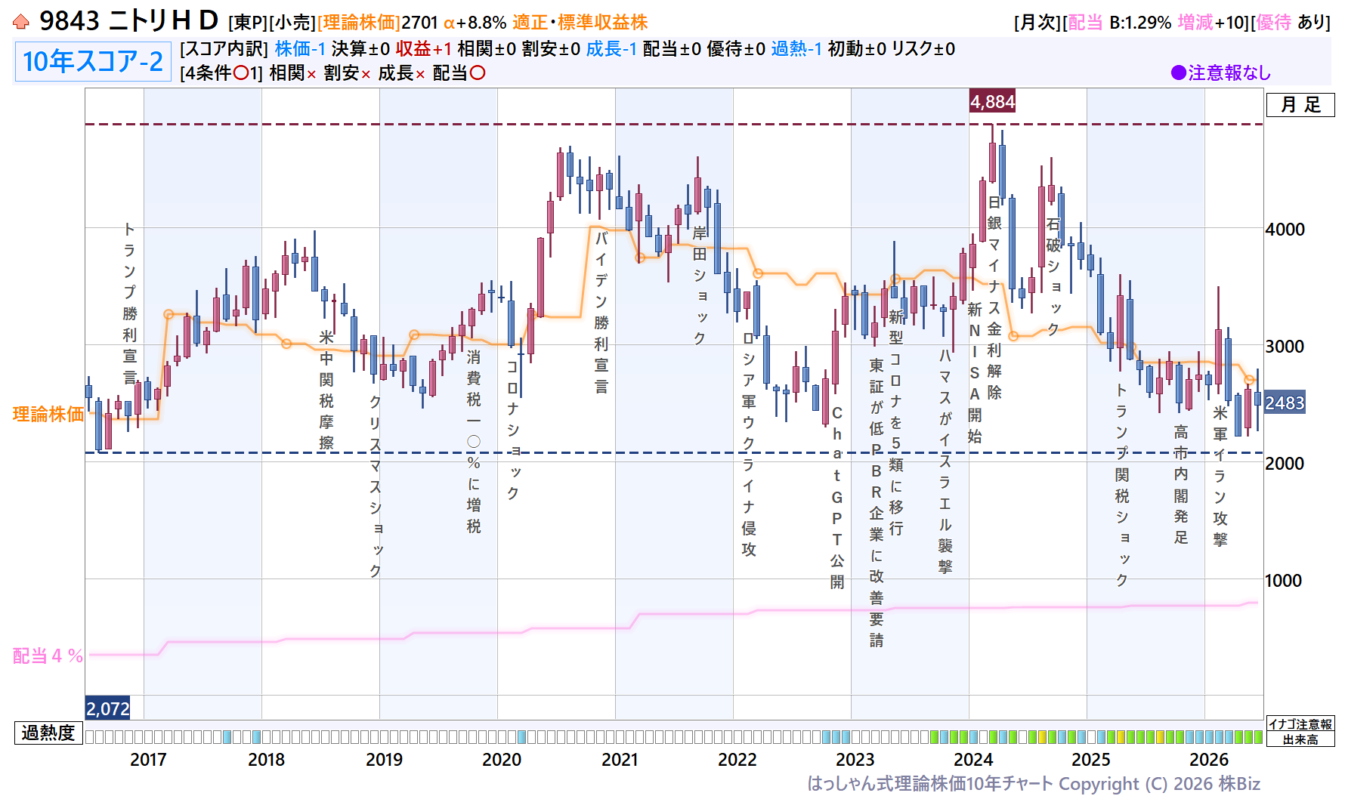Image resolution: width=1345 pixels, height=796 pixels.
Task: Click the 2017 year axis label
Action: coord(148,760)
